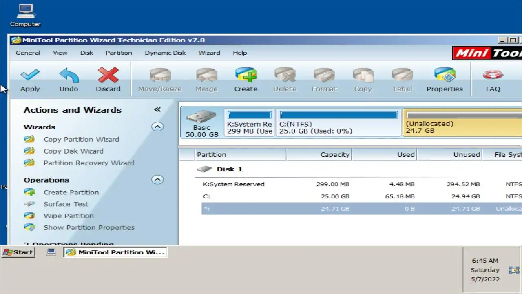This screenshot has width=522, height=294.
Task: Click the Merge toolbar icon
Action: click(206, 75)
